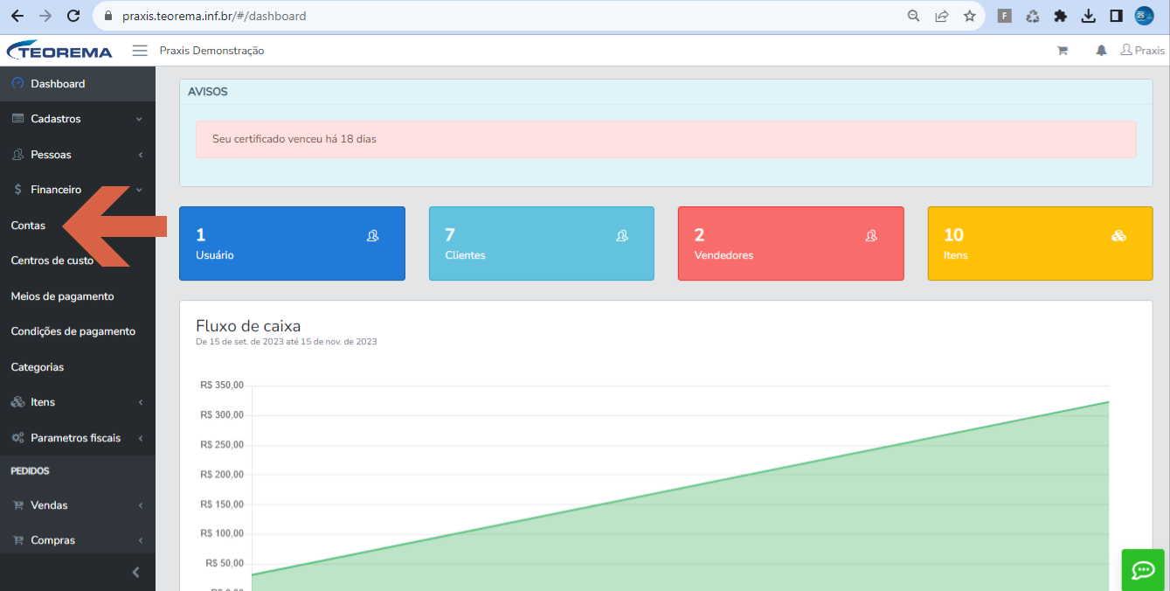This screenshot has height=591, width=1170.
Task: Expand the Compras submenu
Action: [x=78, y=540]
